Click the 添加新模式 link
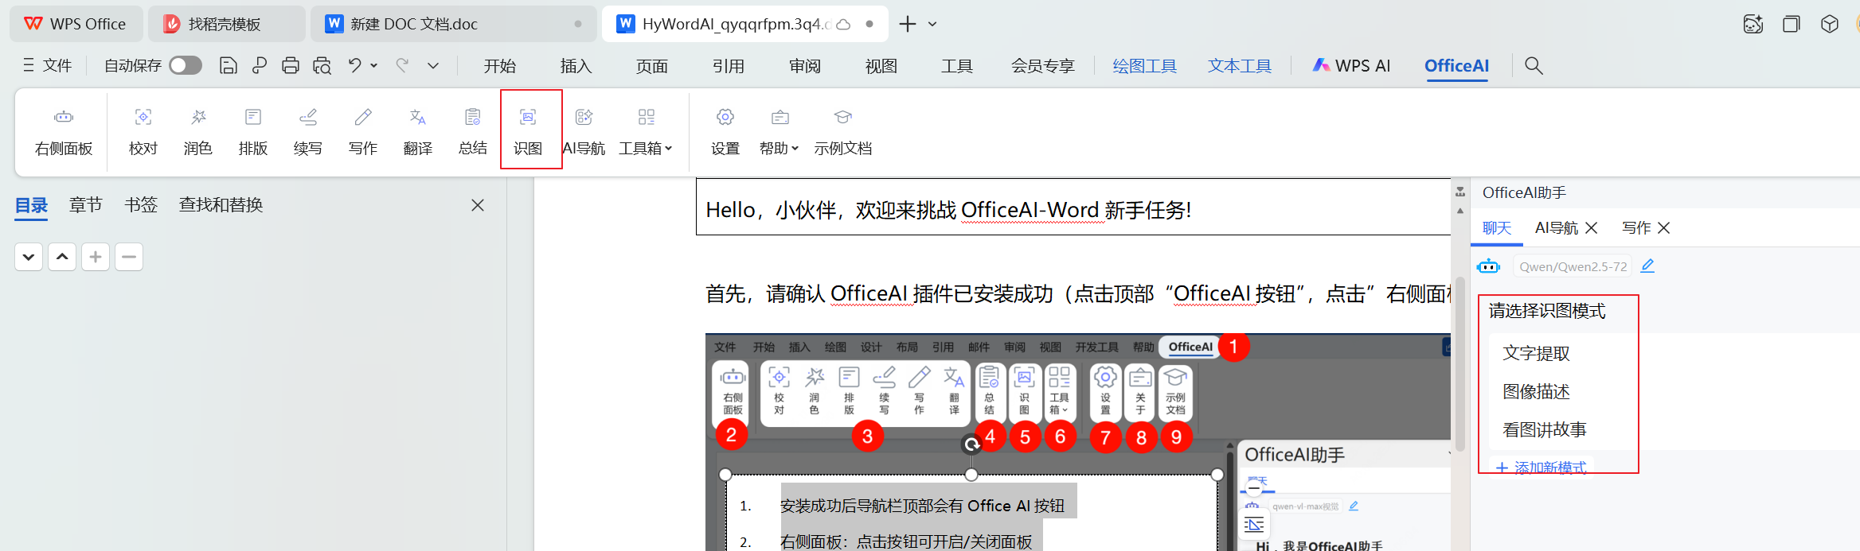1860x551 pixels. tap(1542, 468)
